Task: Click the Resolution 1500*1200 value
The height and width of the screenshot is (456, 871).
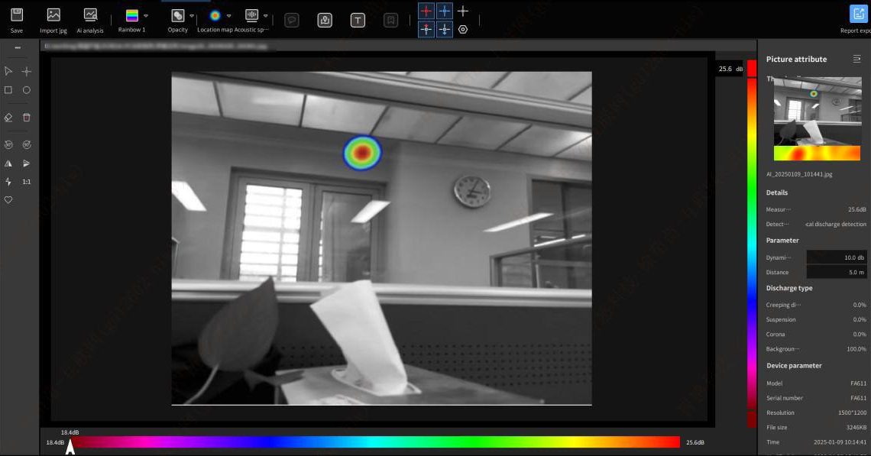Action: pos(852,412)
